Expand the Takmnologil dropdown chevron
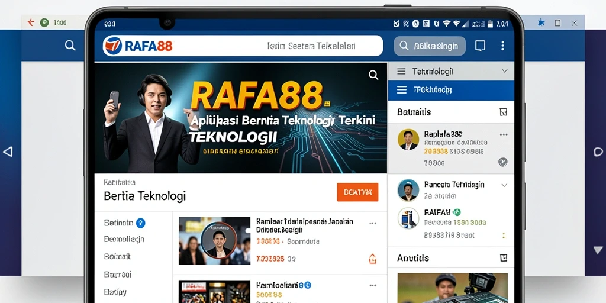This screenshot has height=303, width=606. (x=504, y=71)
